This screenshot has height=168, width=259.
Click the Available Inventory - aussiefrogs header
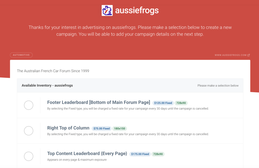[47, 86]
